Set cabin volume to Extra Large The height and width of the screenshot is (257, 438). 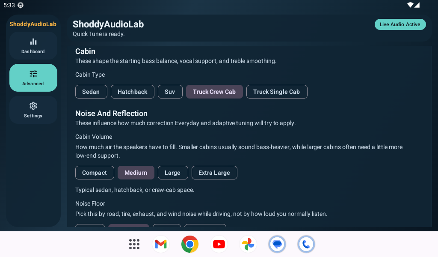[214, 173]
